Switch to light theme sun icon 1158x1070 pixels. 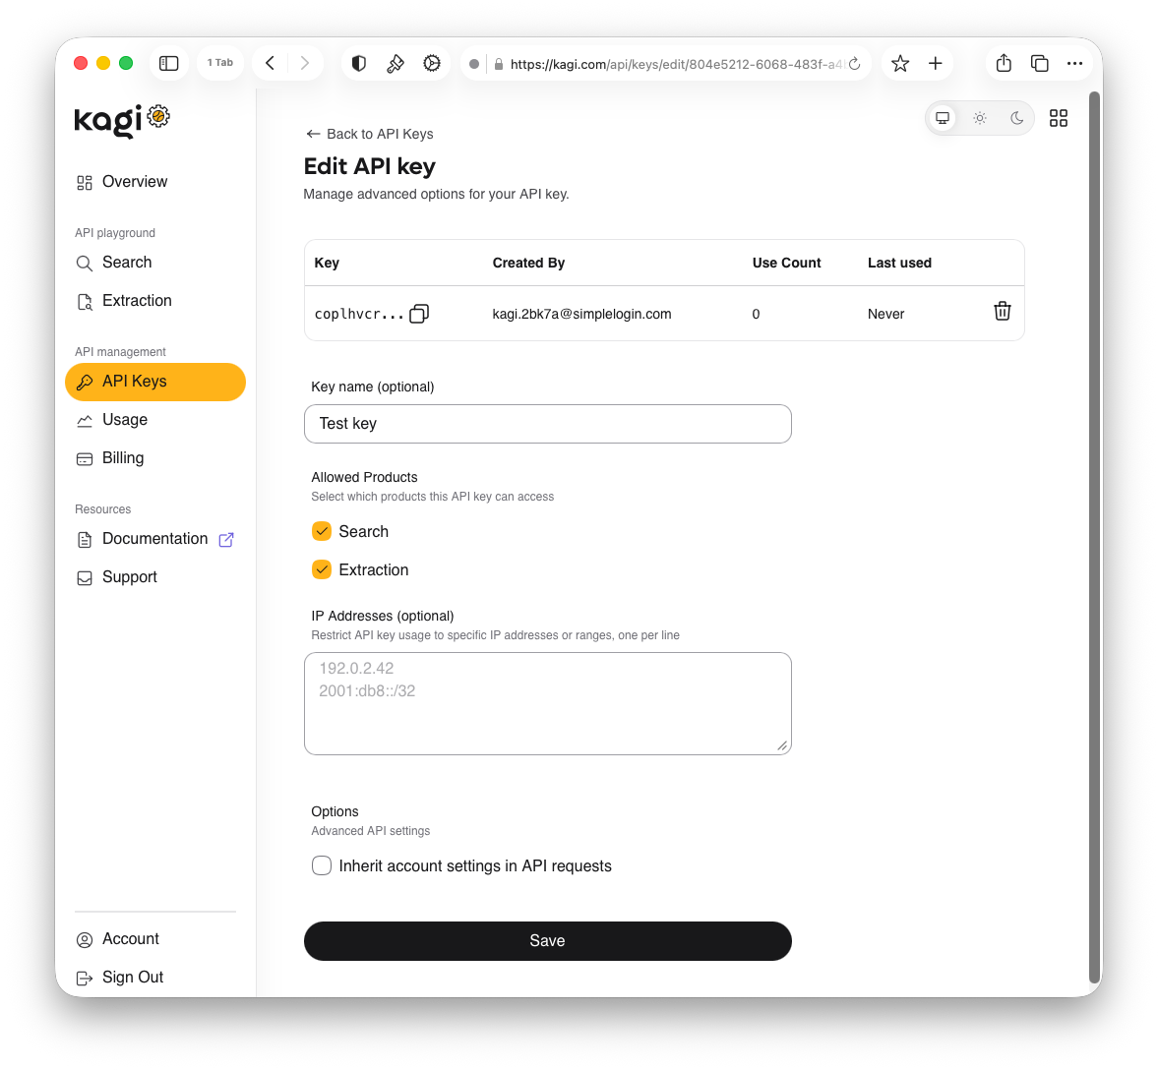(979, 118)
